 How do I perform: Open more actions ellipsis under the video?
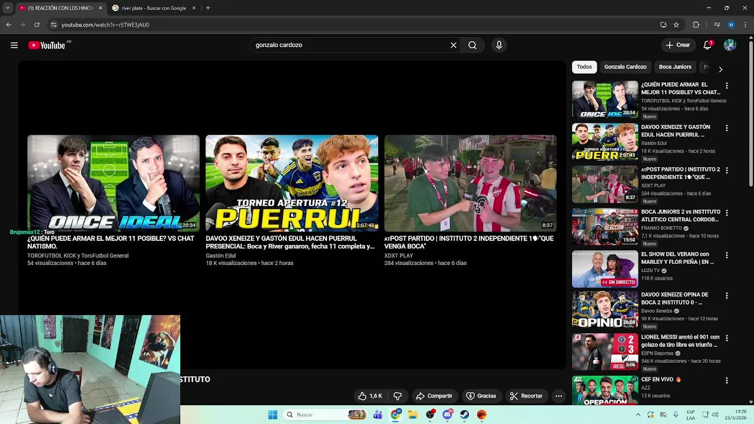tap(558, 396)
